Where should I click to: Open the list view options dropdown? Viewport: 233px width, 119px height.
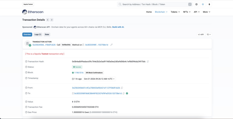pos(209,34)
